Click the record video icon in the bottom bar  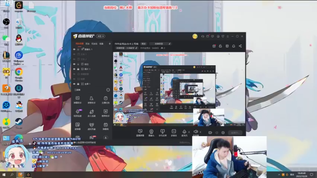[x=210, y=133]
